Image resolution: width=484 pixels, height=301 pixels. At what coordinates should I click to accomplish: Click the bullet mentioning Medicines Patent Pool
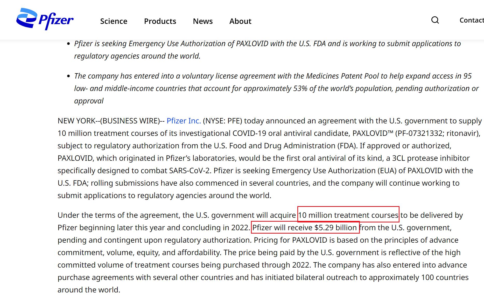276,88
